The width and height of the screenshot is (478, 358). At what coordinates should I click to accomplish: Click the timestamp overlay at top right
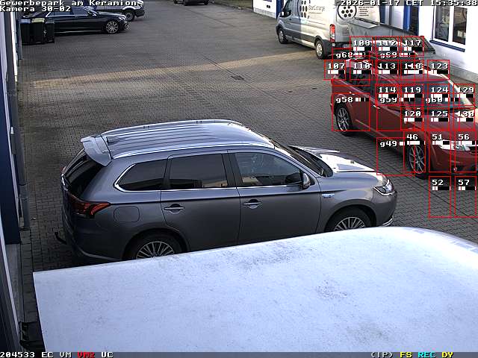click(407, 3)
